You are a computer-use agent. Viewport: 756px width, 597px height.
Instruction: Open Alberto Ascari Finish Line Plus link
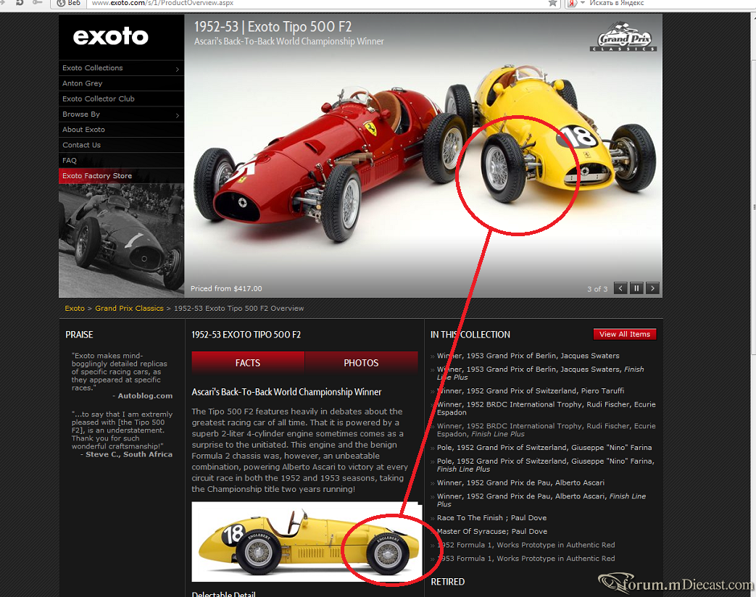coord(541,500)
